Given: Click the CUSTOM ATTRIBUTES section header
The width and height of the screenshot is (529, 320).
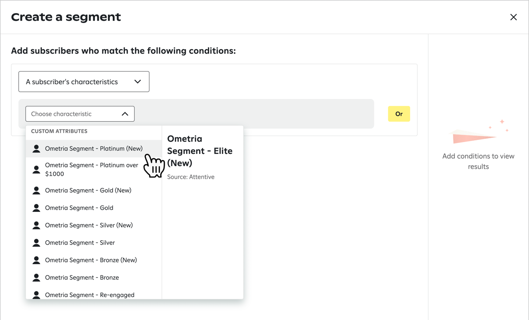Looking at the screenshot, I should pyautogui.click(x=59, y=131).
